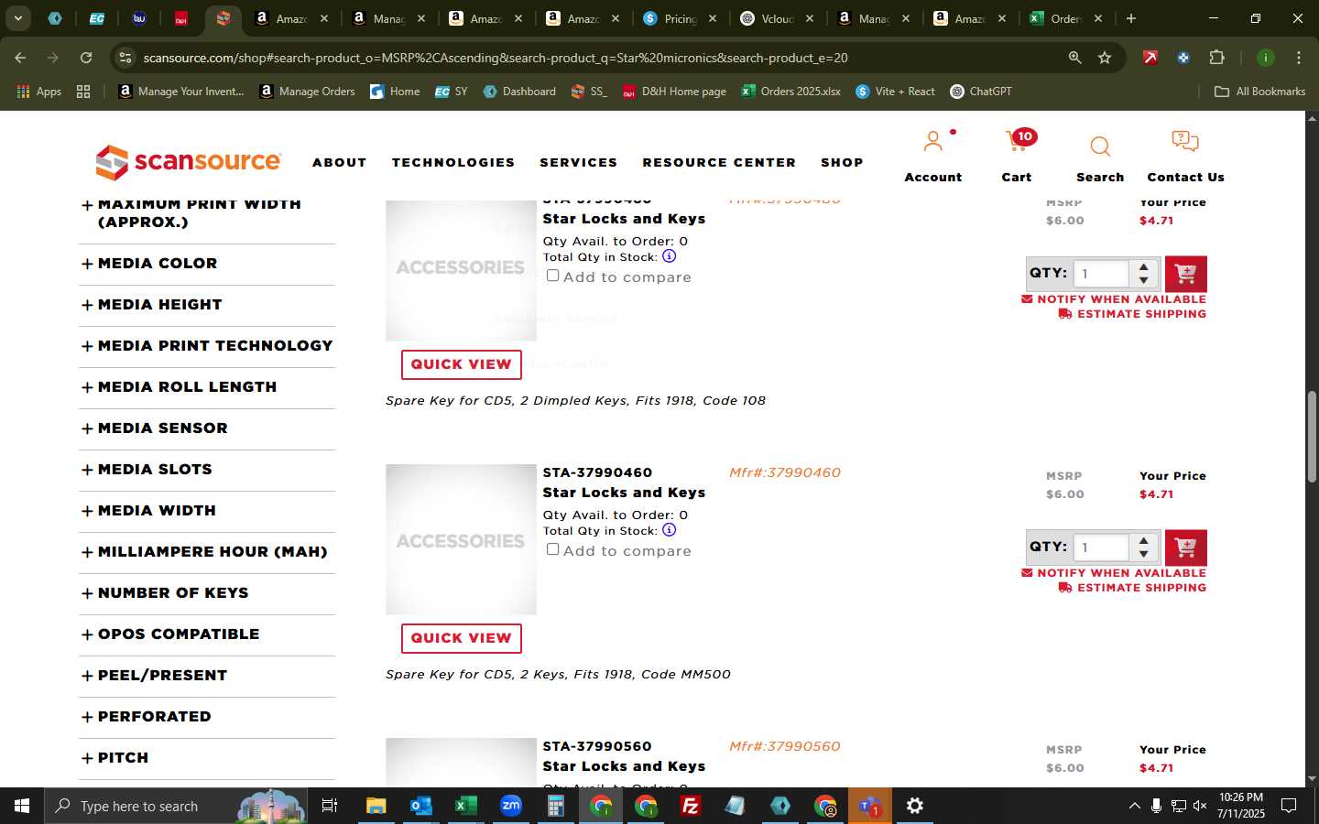Open the Services menu
1319x824 pixels.
pos(579,162)
